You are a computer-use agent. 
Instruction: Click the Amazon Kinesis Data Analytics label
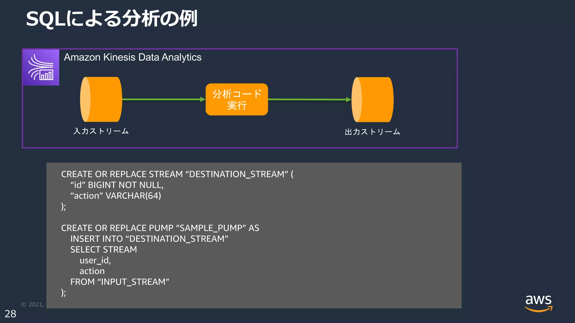[x=133, y=57]
